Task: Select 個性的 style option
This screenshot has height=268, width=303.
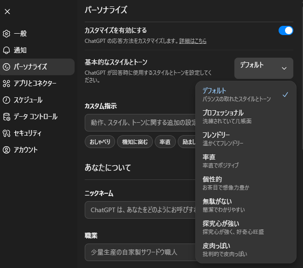Action: click(x=245, y=183)
